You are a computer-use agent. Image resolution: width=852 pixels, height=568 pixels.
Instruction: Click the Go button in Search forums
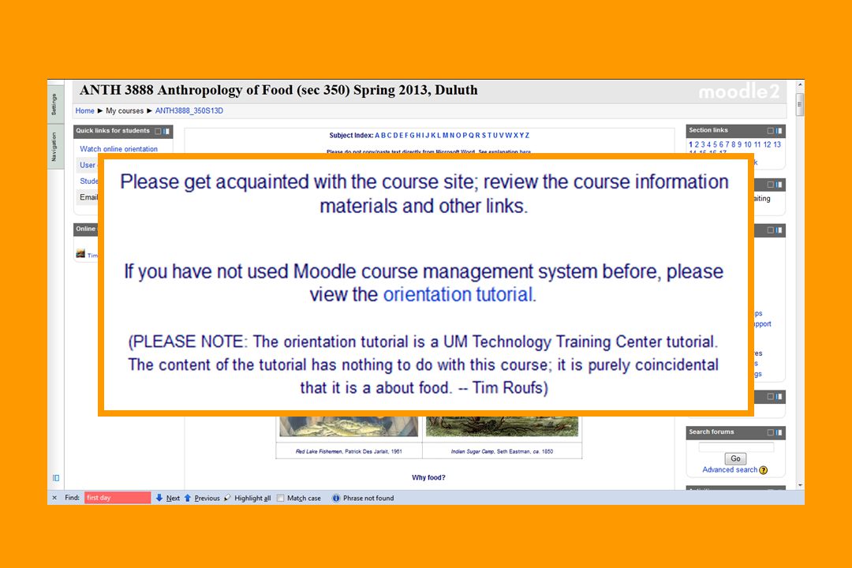tap(736, 459)
